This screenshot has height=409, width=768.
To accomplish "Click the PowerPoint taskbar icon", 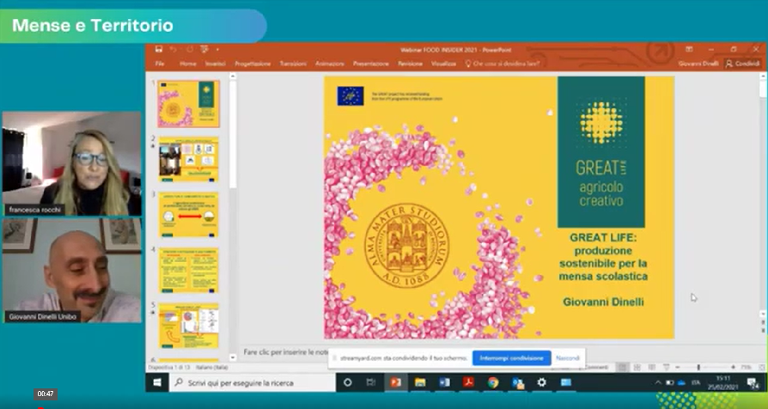I will coord(396,382).
